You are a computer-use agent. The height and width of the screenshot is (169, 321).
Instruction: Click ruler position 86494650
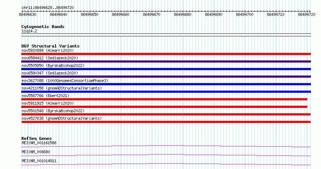click(x=90, y=14)
